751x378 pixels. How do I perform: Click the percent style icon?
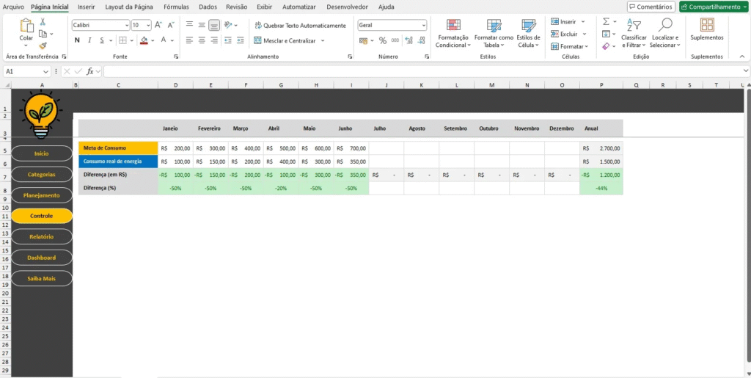pyautogui.click(x=382, y=40)
